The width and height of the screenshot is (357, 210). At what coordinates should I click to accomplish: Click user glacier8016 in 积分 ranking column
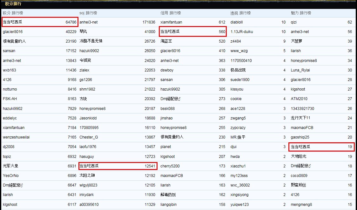click(x=13, y=32)
